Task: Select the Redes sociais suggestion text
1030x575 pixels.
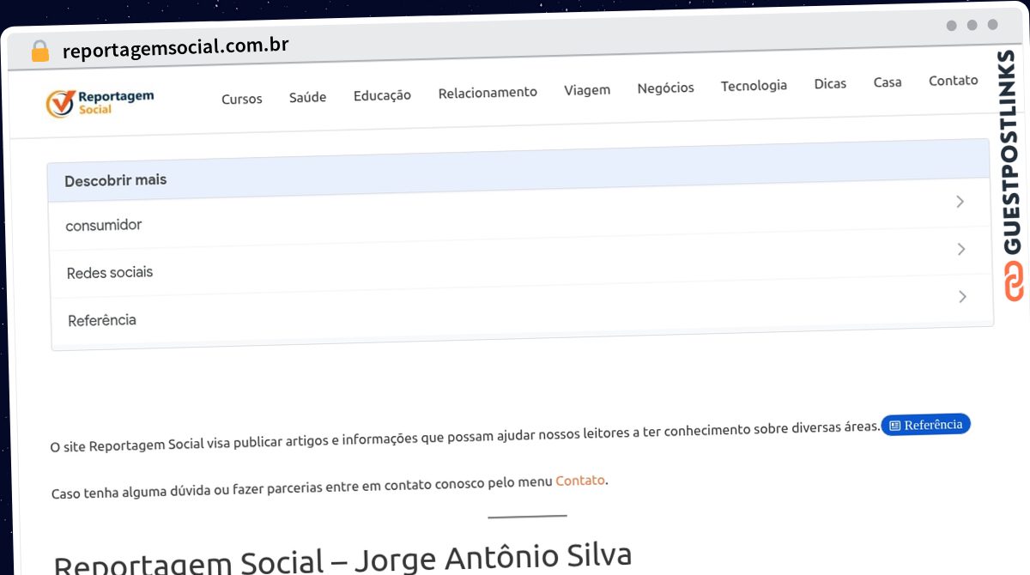Action: [110, 273]
